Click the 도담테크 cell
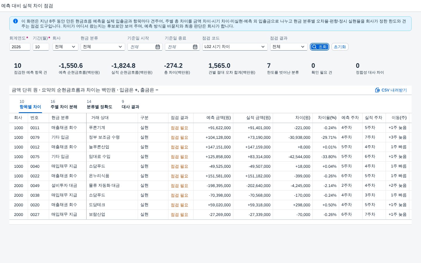This screenshot has width=421, height=263. (112, 205)
